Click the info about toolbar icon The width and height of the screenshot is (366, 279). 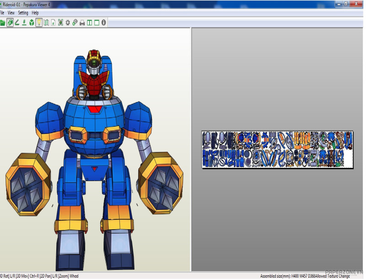pyautogui.click(x=104, y=22)
